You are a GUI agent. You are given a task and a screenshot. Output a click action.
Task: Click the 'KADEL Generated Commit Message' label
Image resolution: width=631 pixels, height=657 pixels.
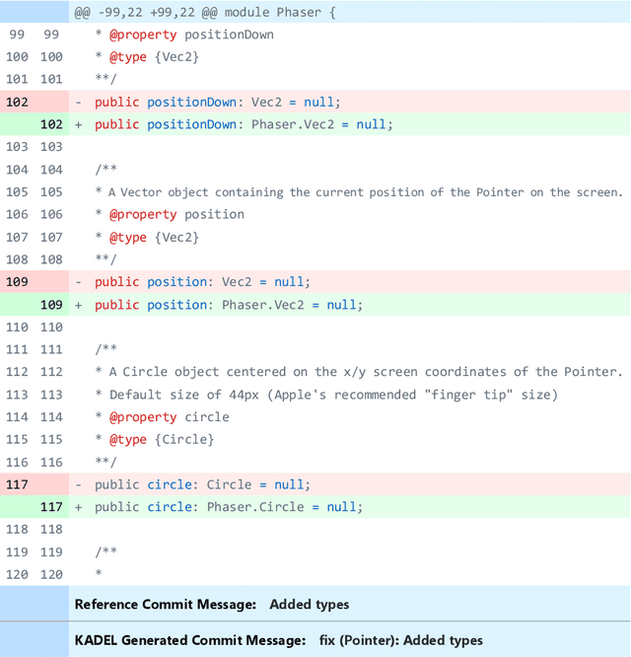click(x=190, y=640)
